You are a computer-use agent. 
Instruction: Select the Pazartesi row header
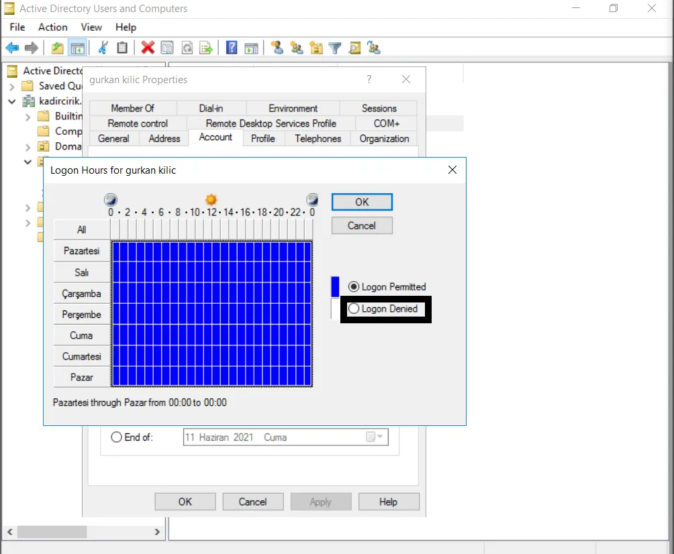coord(82,251)
